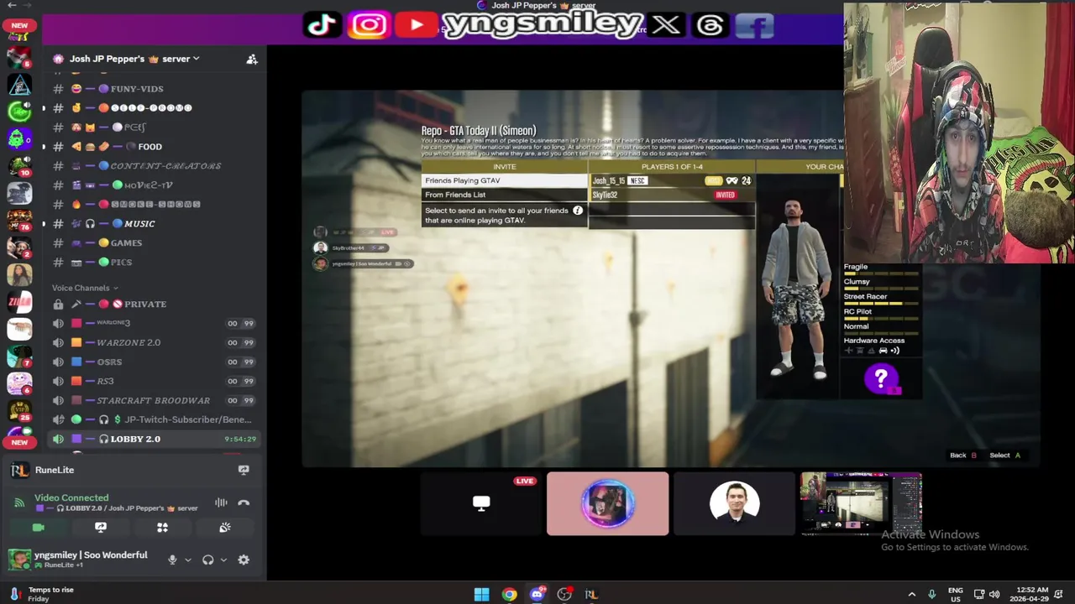1075x604 pixels.
Task: Show hidden system tray icons
Action: 912,594
